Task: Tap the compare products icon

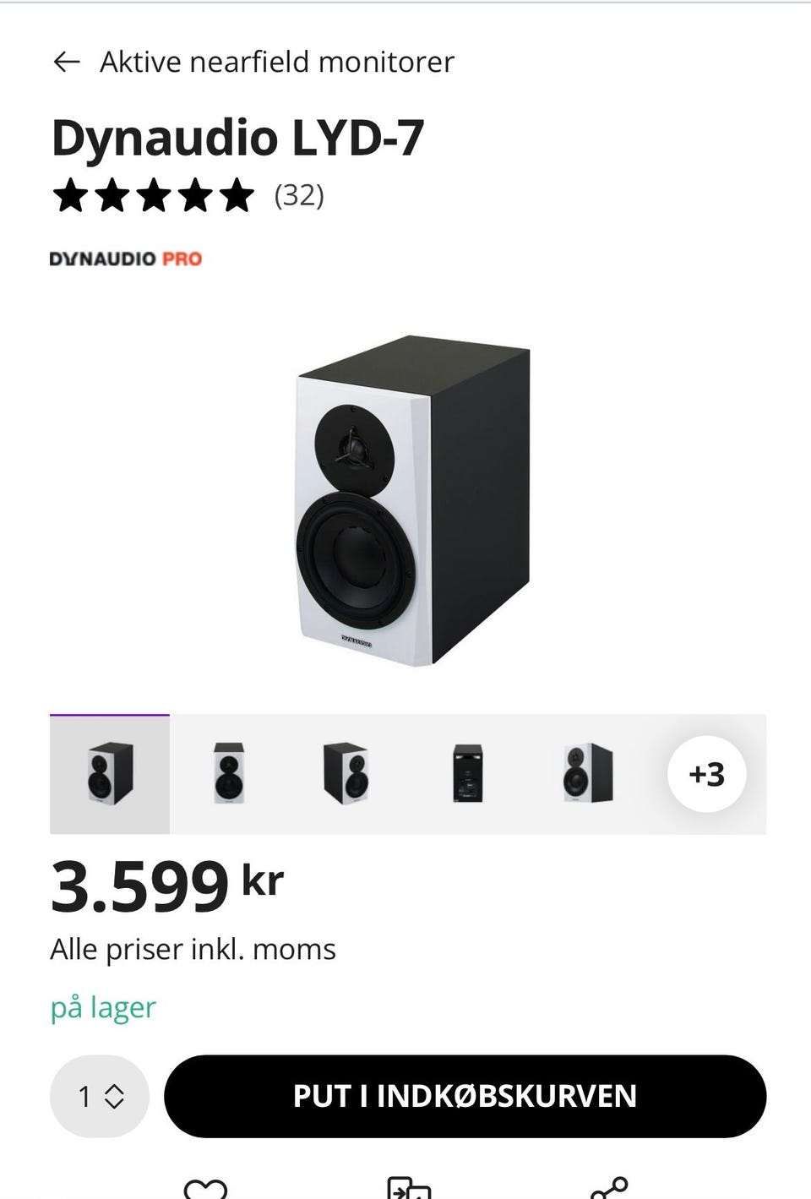Action: click(409, 1189)
